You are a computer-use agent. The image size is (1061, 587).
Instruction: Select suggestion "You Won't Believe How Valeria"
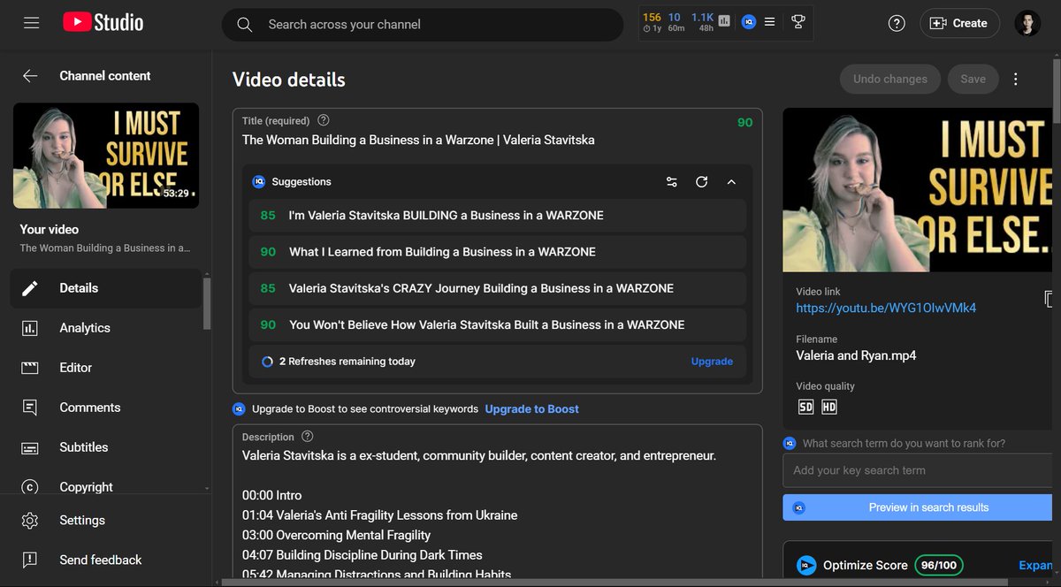497,324
